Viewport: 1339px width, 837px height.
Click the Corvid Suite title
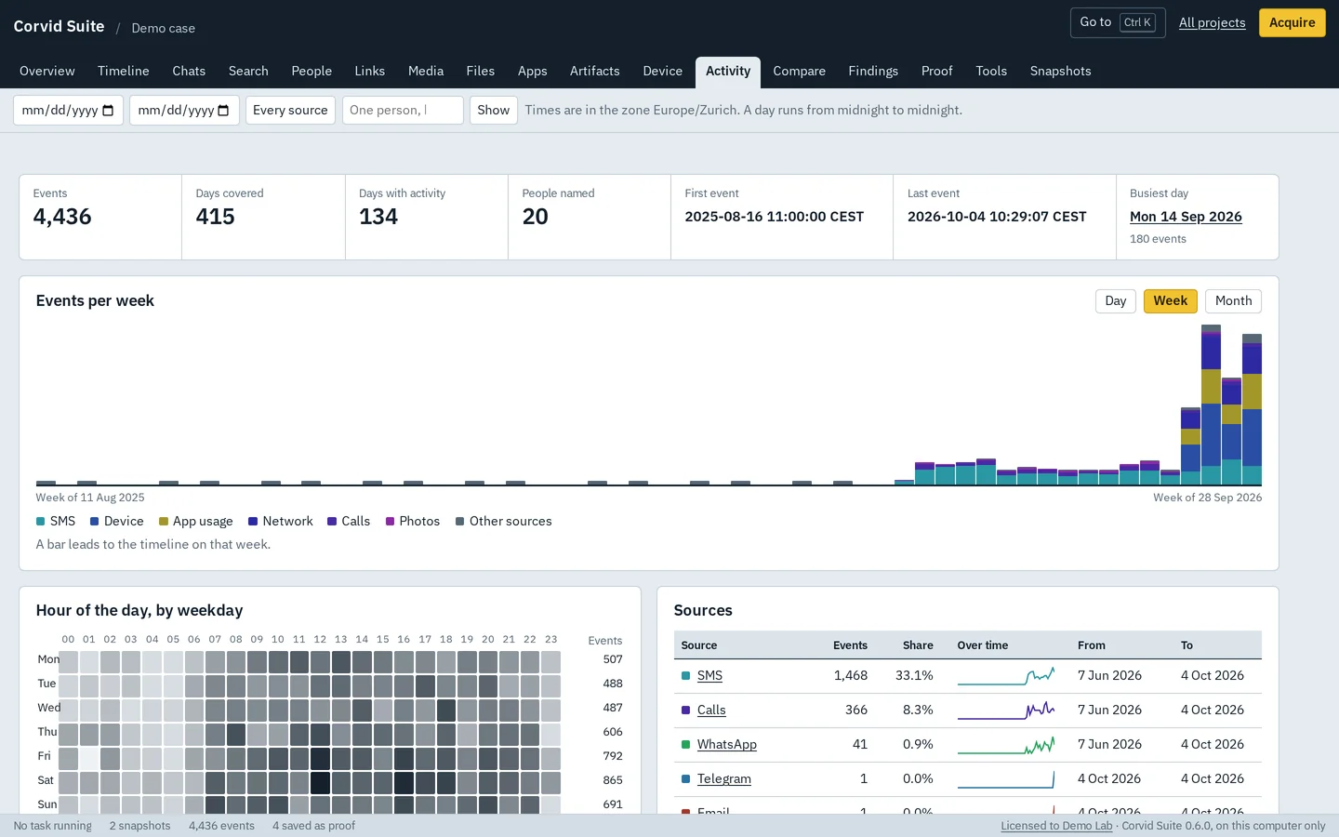(x=59, y=26)
